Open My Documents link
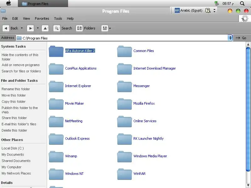This screenshot has height=188, width=251. [13, 154]
